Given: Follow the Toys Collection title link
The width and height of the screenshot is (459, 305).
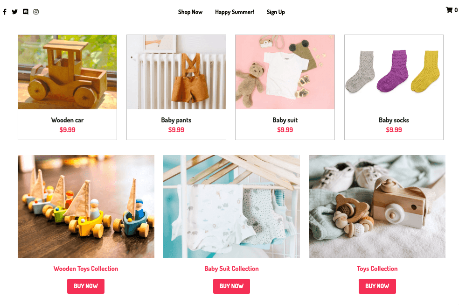Looking at the screenshot, I should click(x=377, y=269).
